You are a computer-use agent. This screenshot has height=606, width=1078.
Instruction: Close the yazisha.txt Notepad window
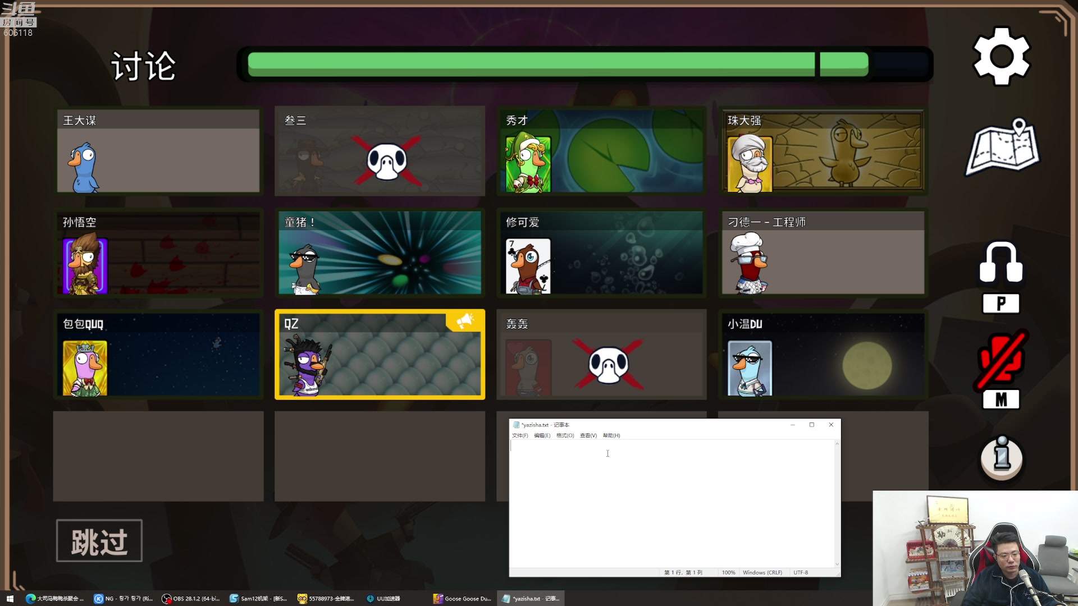coord(831,425)
